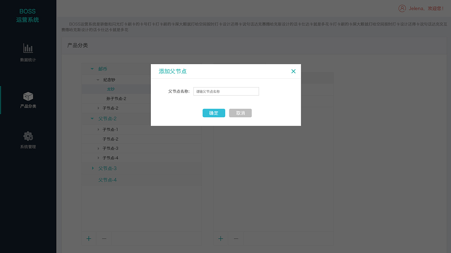Viewport: 451px width, 253px height.
Task: Cancel with the 取消 button
Action: (240, 113)
